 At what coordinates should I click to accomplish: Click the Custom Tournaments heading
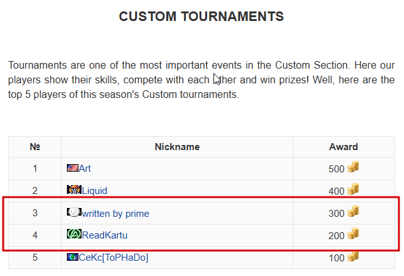201,17
